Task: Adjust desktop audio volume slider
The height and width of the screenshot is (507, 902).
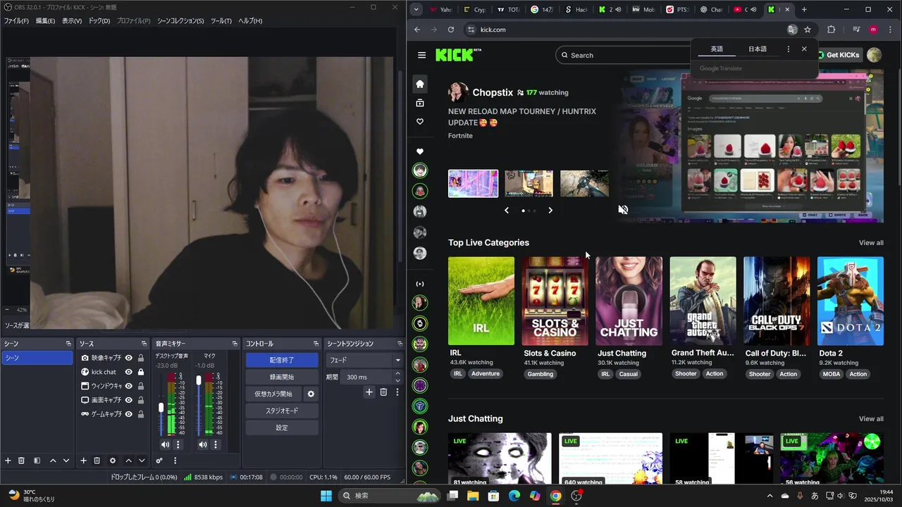Action: tap(161, 408)
